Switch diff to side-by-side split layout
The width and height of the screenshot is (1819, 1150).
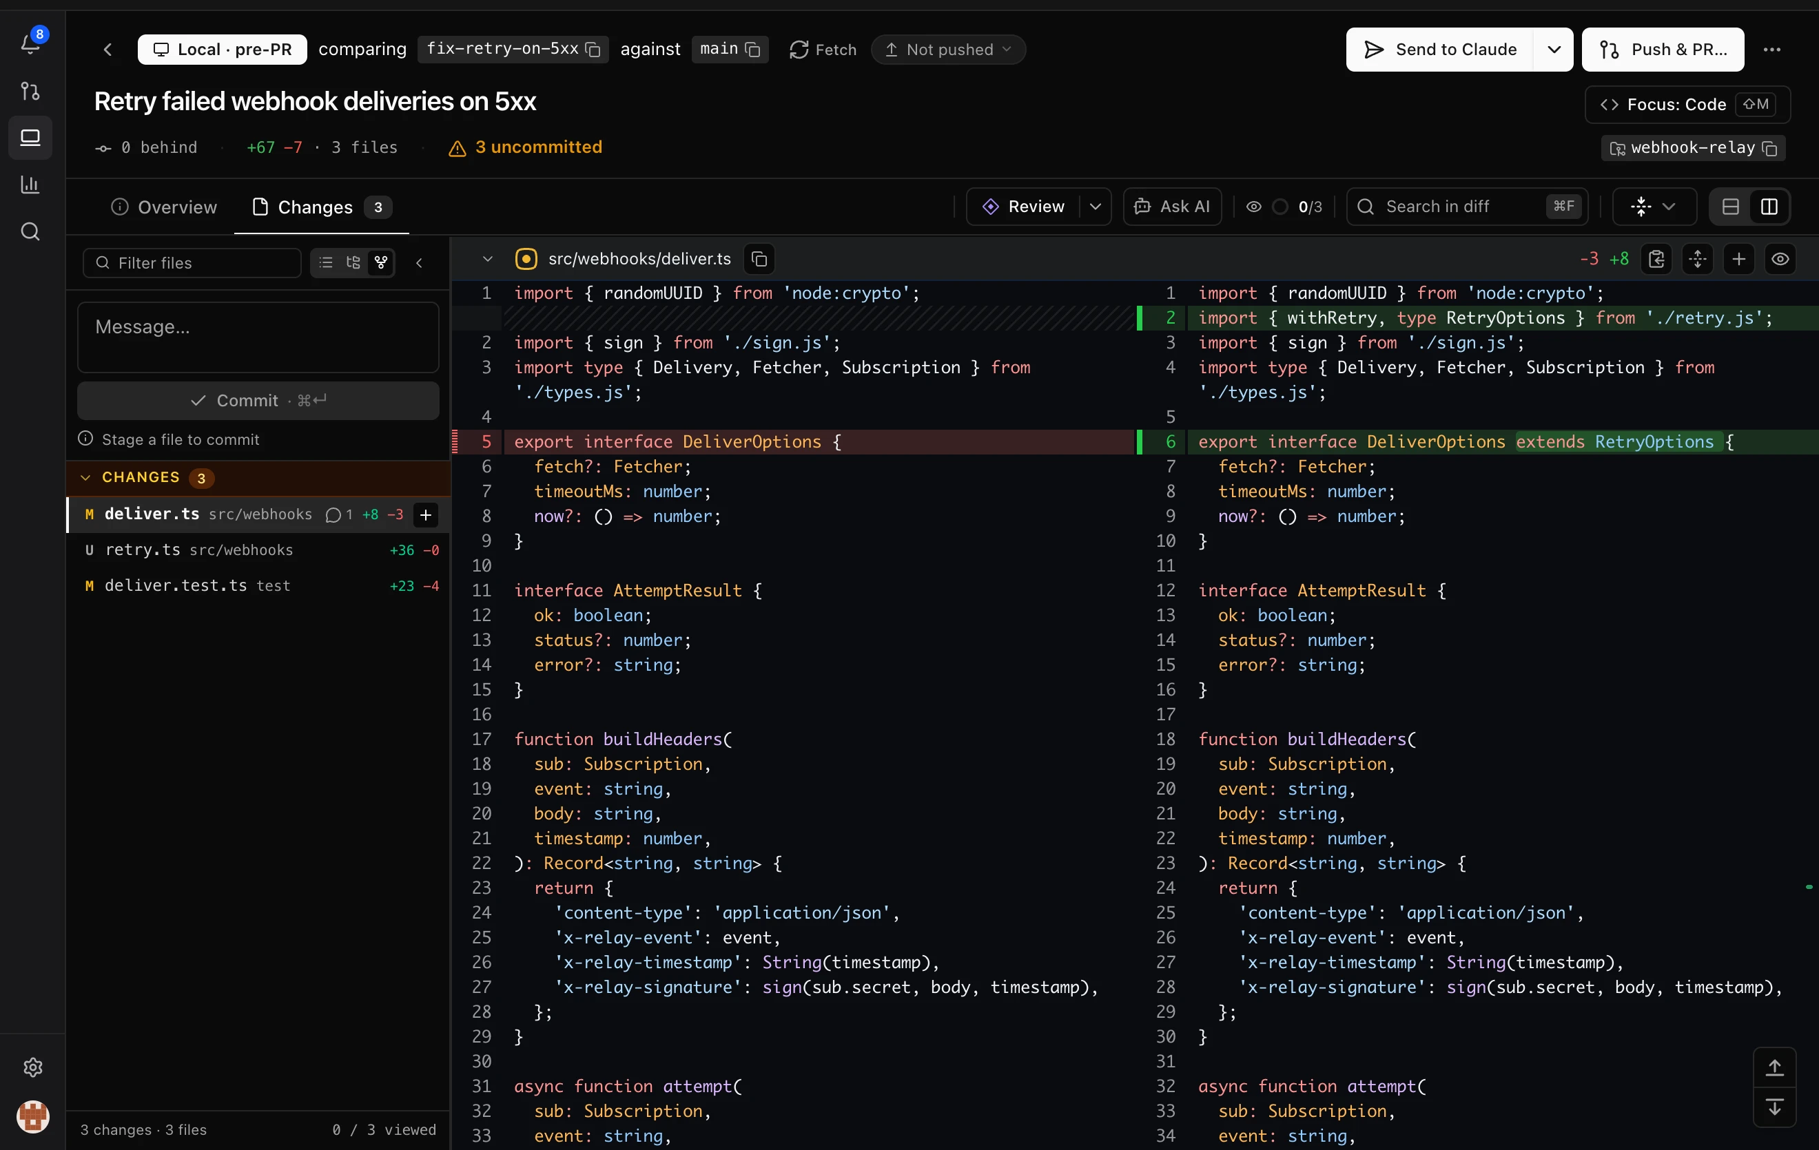(1769, 207)
